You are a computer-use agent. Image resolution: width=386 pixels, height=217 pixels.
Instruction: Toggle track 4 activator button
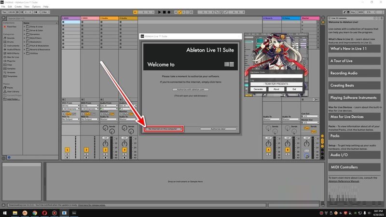[x=124, y=149]
